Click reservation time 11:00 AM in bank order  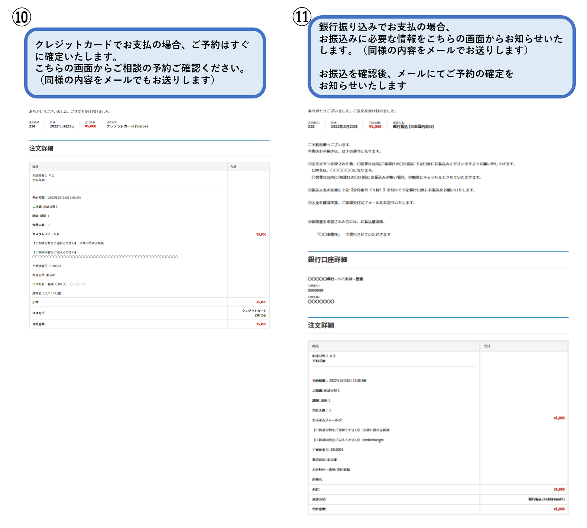[x=347, y=380]
